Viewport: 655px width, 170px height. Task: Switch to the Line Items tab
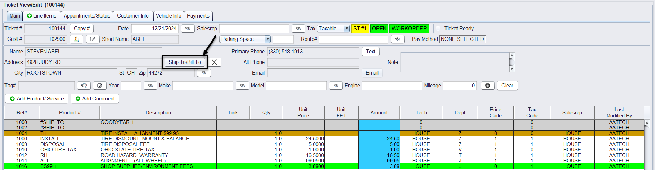tap(42, 16)
